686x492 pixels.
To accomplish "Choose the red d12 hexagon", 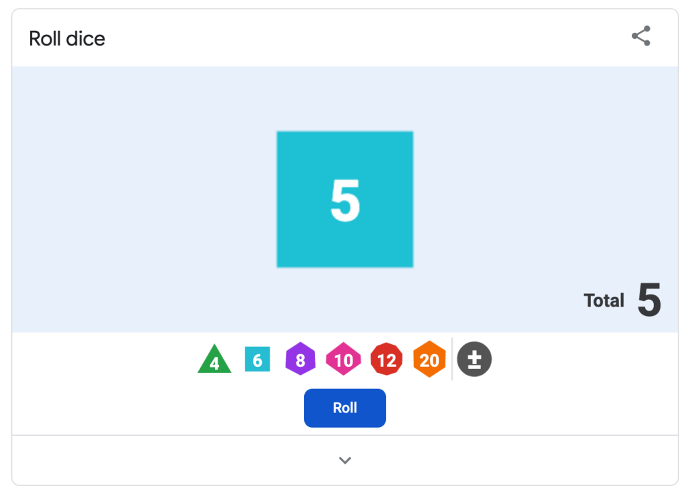I will point(386,359).
